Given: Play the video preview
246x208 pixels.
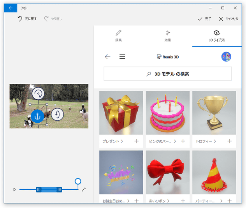Looking at the screenshot, I should click(15, 190).
